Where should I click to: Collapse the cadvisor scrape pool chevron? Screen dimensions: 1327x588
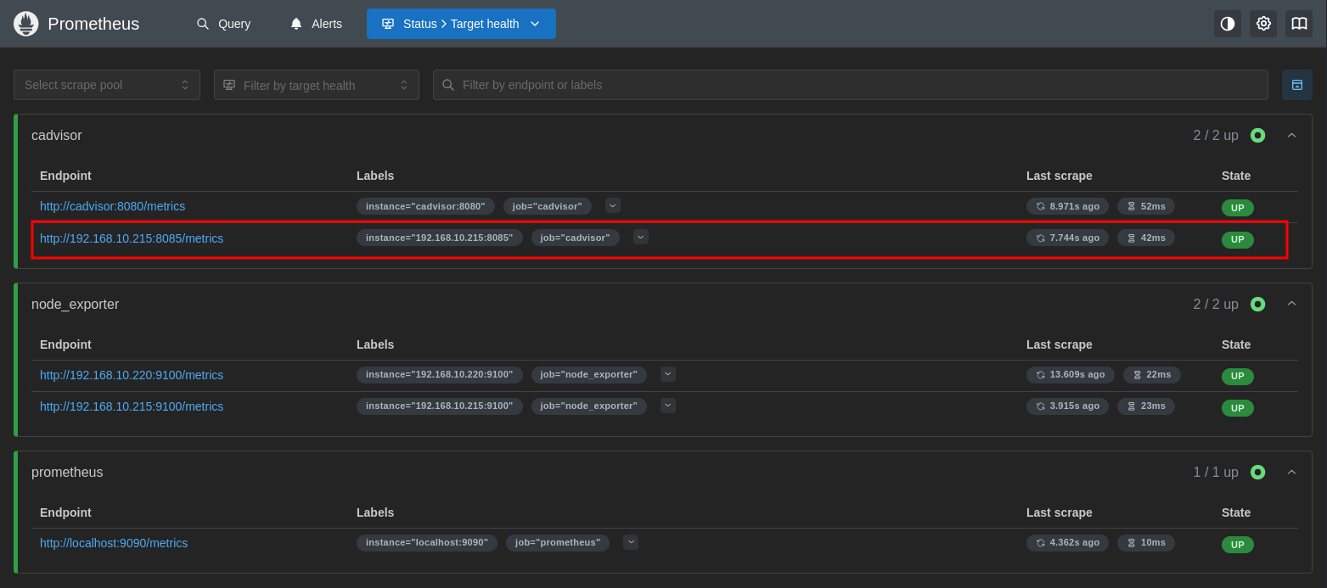point(1291,136)
